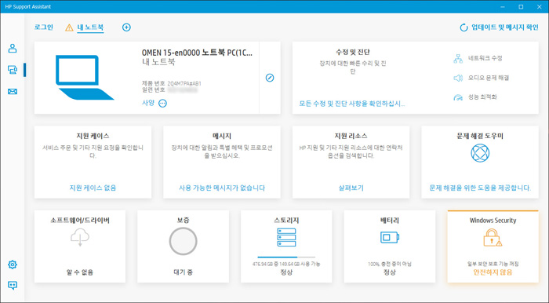Click the performance gauge icon
This screenshot has width=549, height=303.
tap(458, 97)
